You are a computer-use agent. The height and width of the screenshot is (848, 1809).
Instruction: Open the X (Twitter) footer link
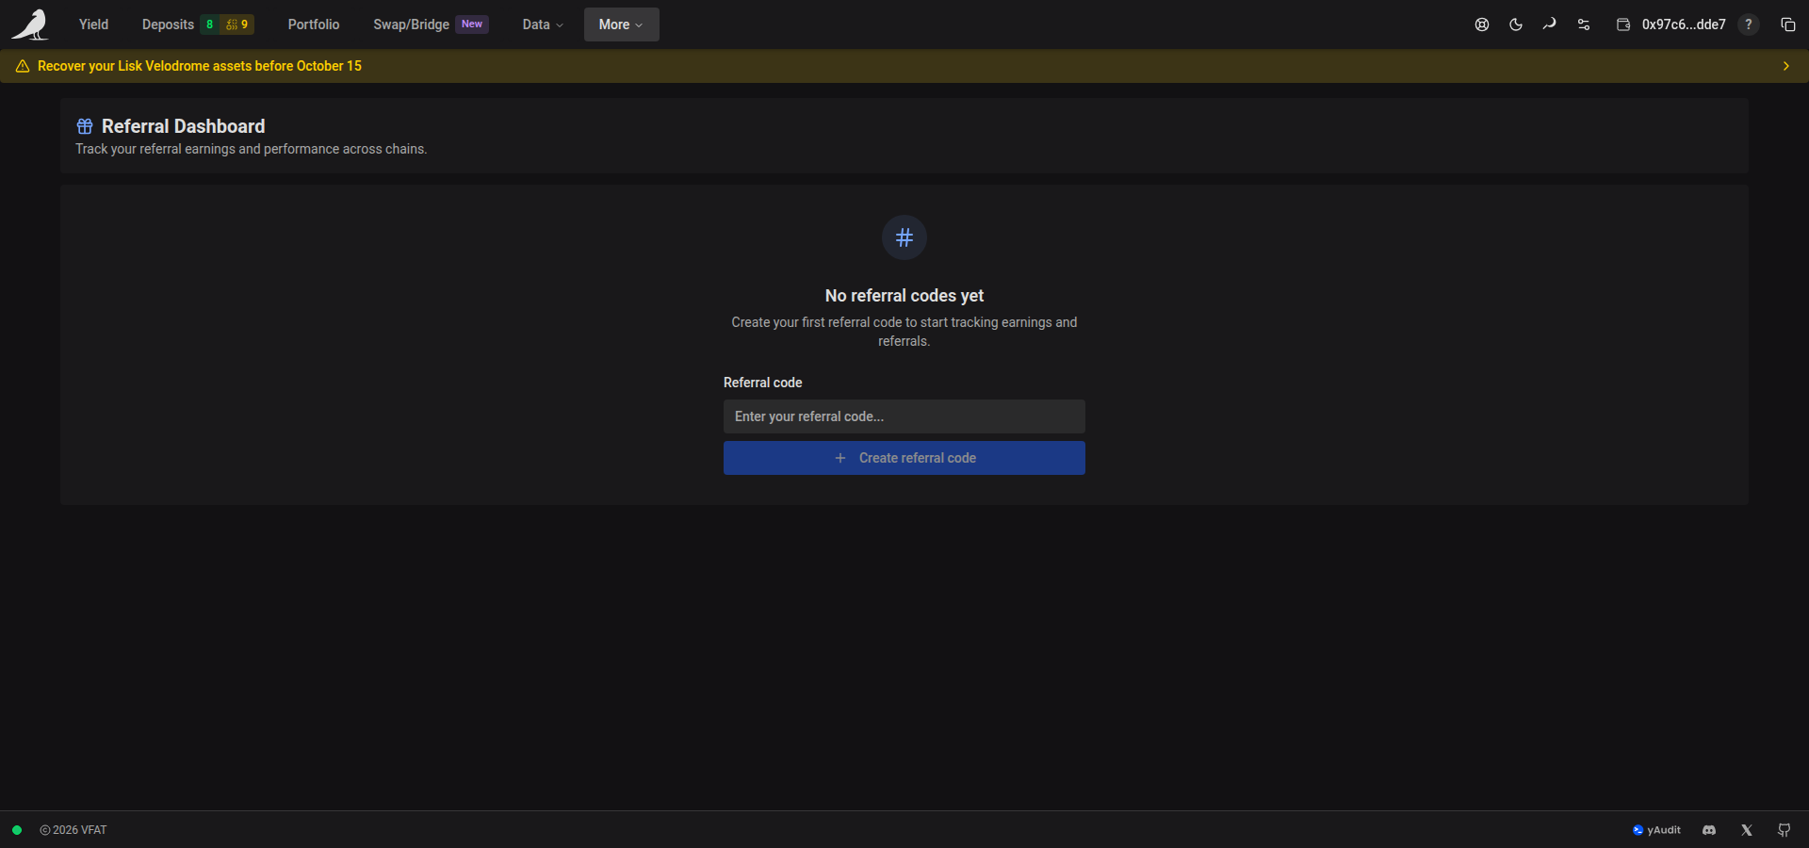(x=1747, y=830)
